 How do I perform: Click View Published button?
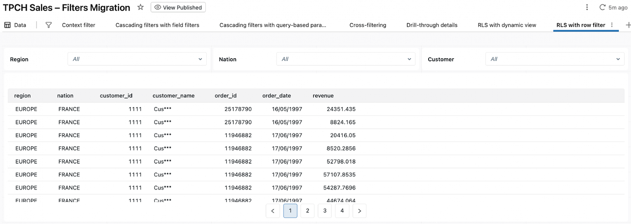[178, 7]
